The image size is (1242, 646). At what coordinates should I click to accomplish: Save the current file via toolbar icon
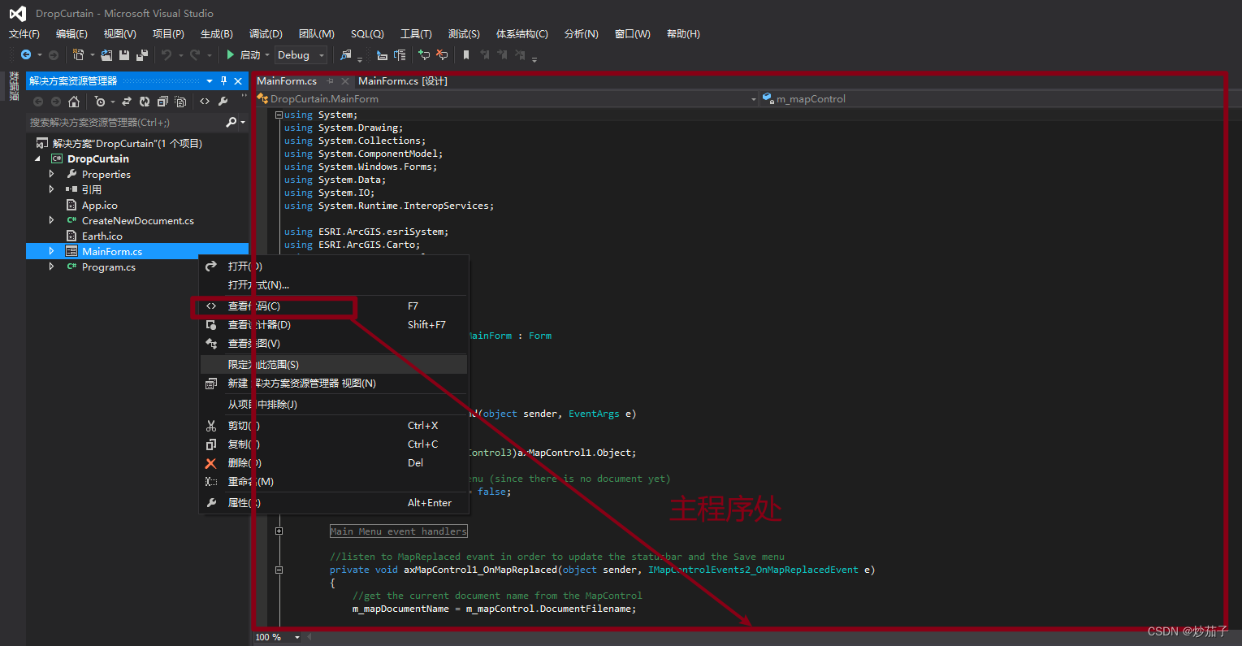(124, 54)
